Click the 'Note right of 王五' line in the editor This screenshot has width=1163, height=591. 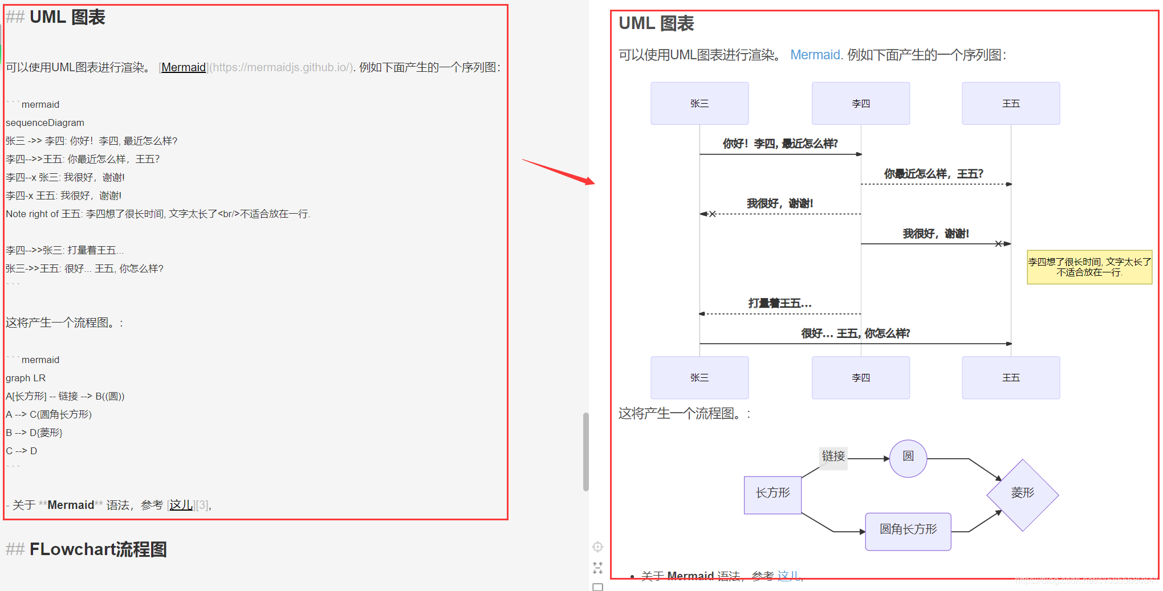coord(158,214)
